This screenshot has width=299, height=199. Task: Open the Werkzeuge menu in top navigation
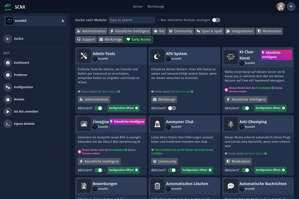(155, 7)
